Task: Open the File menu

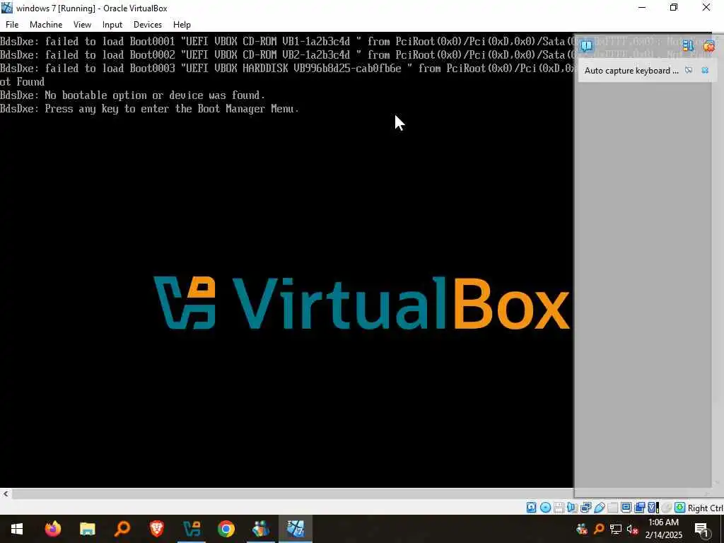Action: tap(12, 25)
